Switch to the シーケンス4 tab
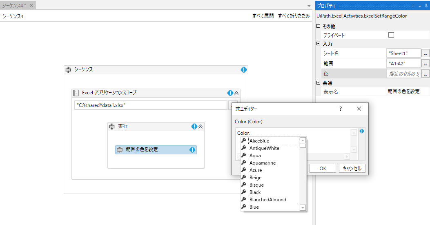The image size is (430, 225). coord(14,5)
